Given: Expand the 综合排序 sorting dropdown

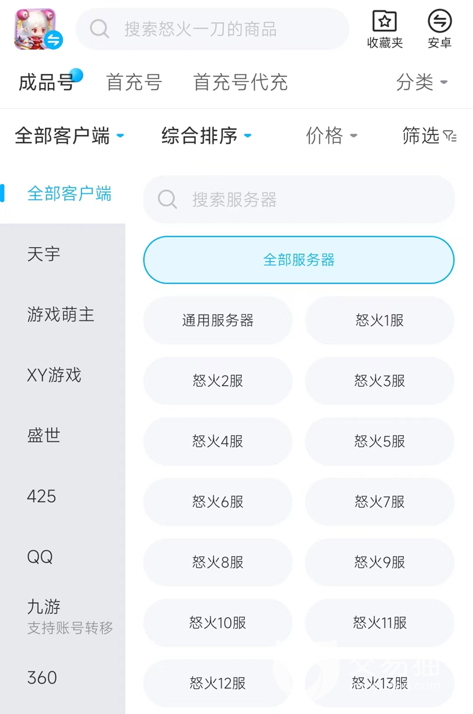Looking at the screenshot, I should click(x=206, y=136).
